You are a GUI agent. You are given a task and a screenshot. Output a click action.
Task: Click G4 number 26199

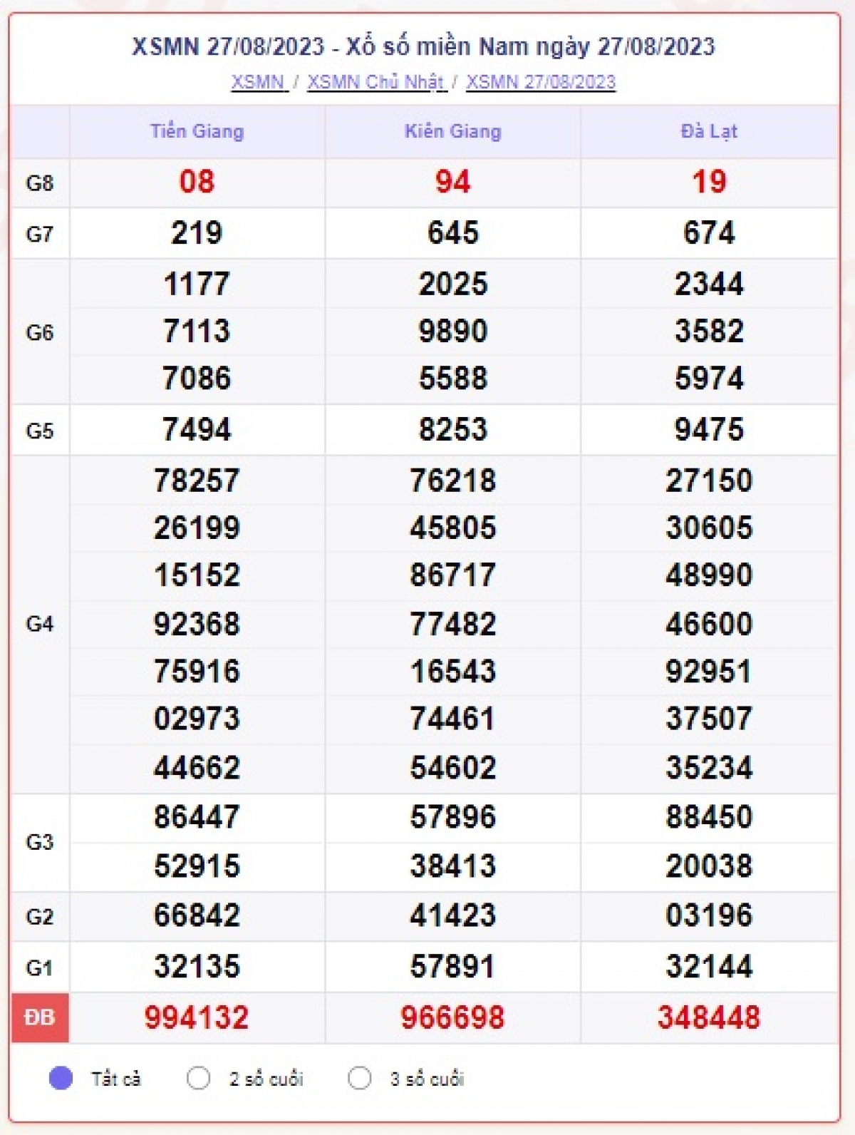[197, 528]
